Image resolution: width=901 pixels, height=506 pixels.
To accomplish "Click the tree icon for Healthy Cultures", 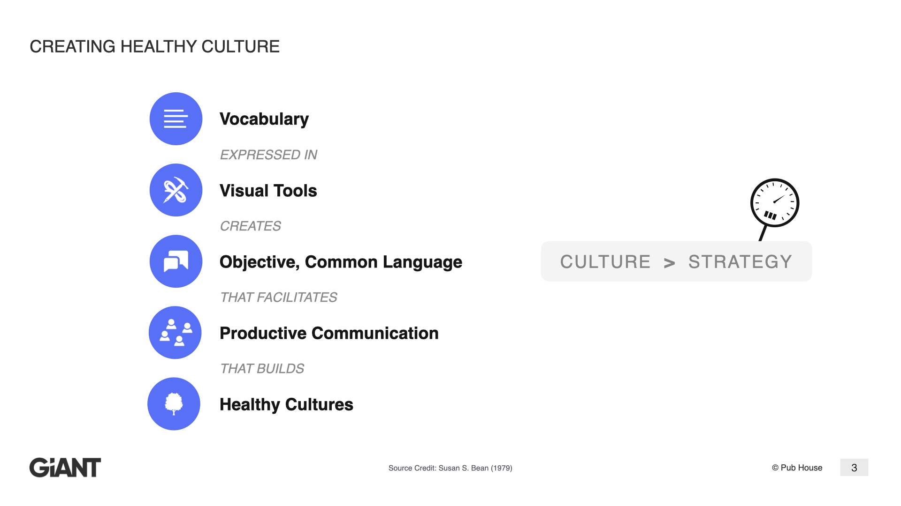I will [174, 404].
